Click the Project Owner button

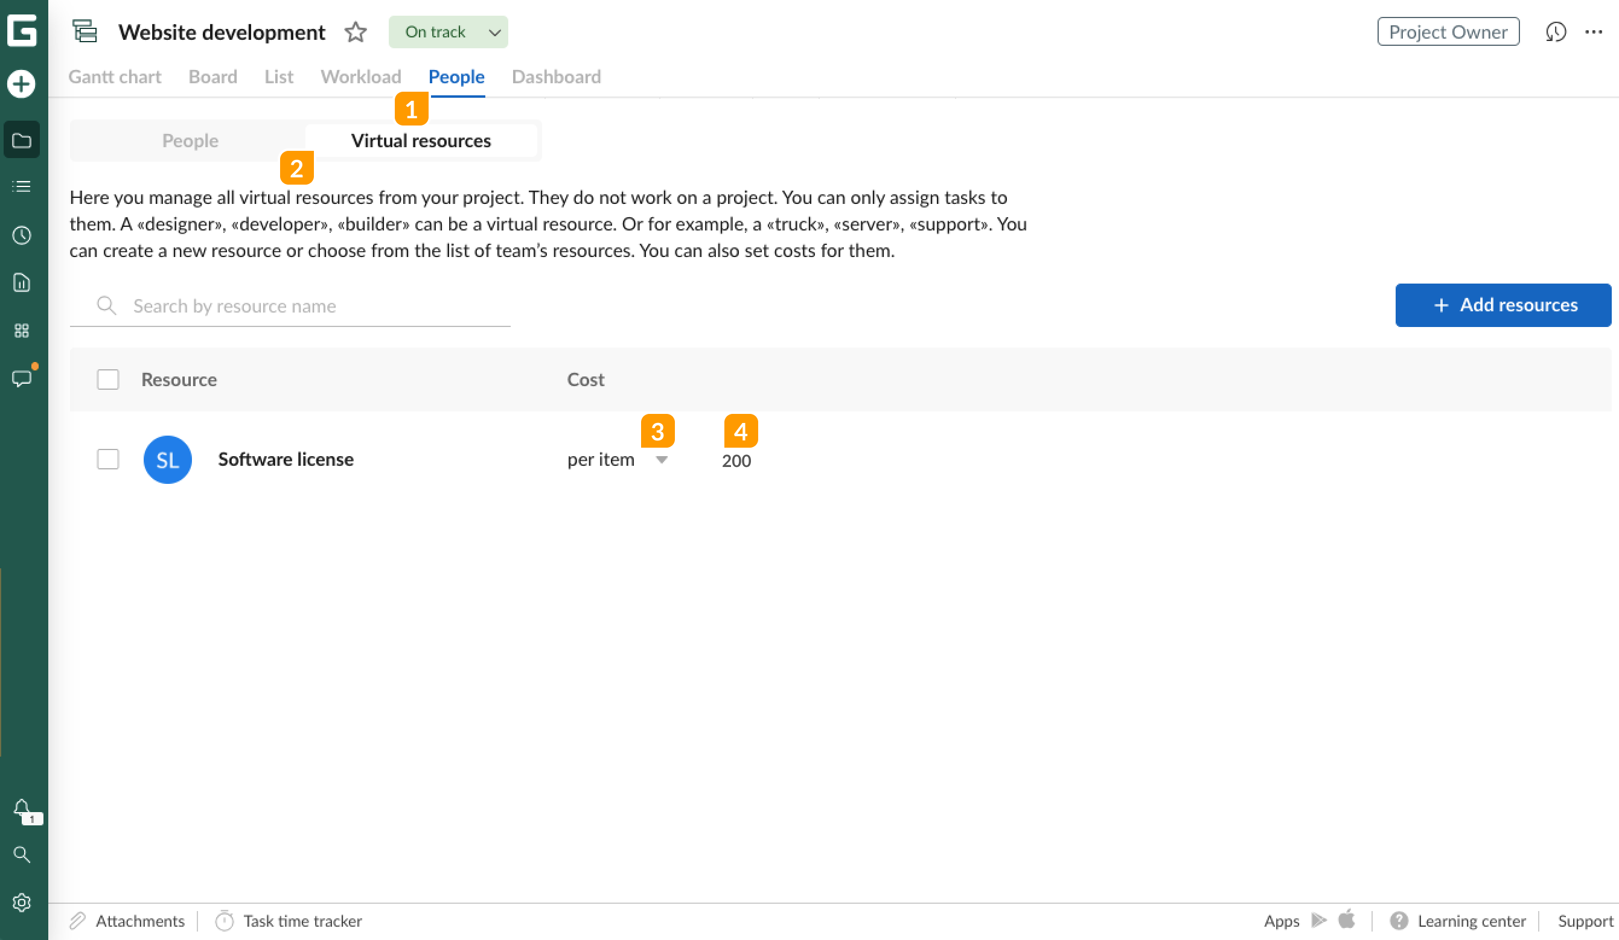tap(1448, 31)
